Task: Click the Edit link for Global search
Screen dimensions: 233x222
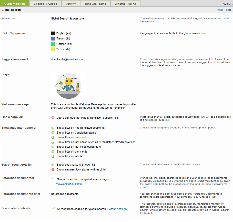Action: [228, 10]
